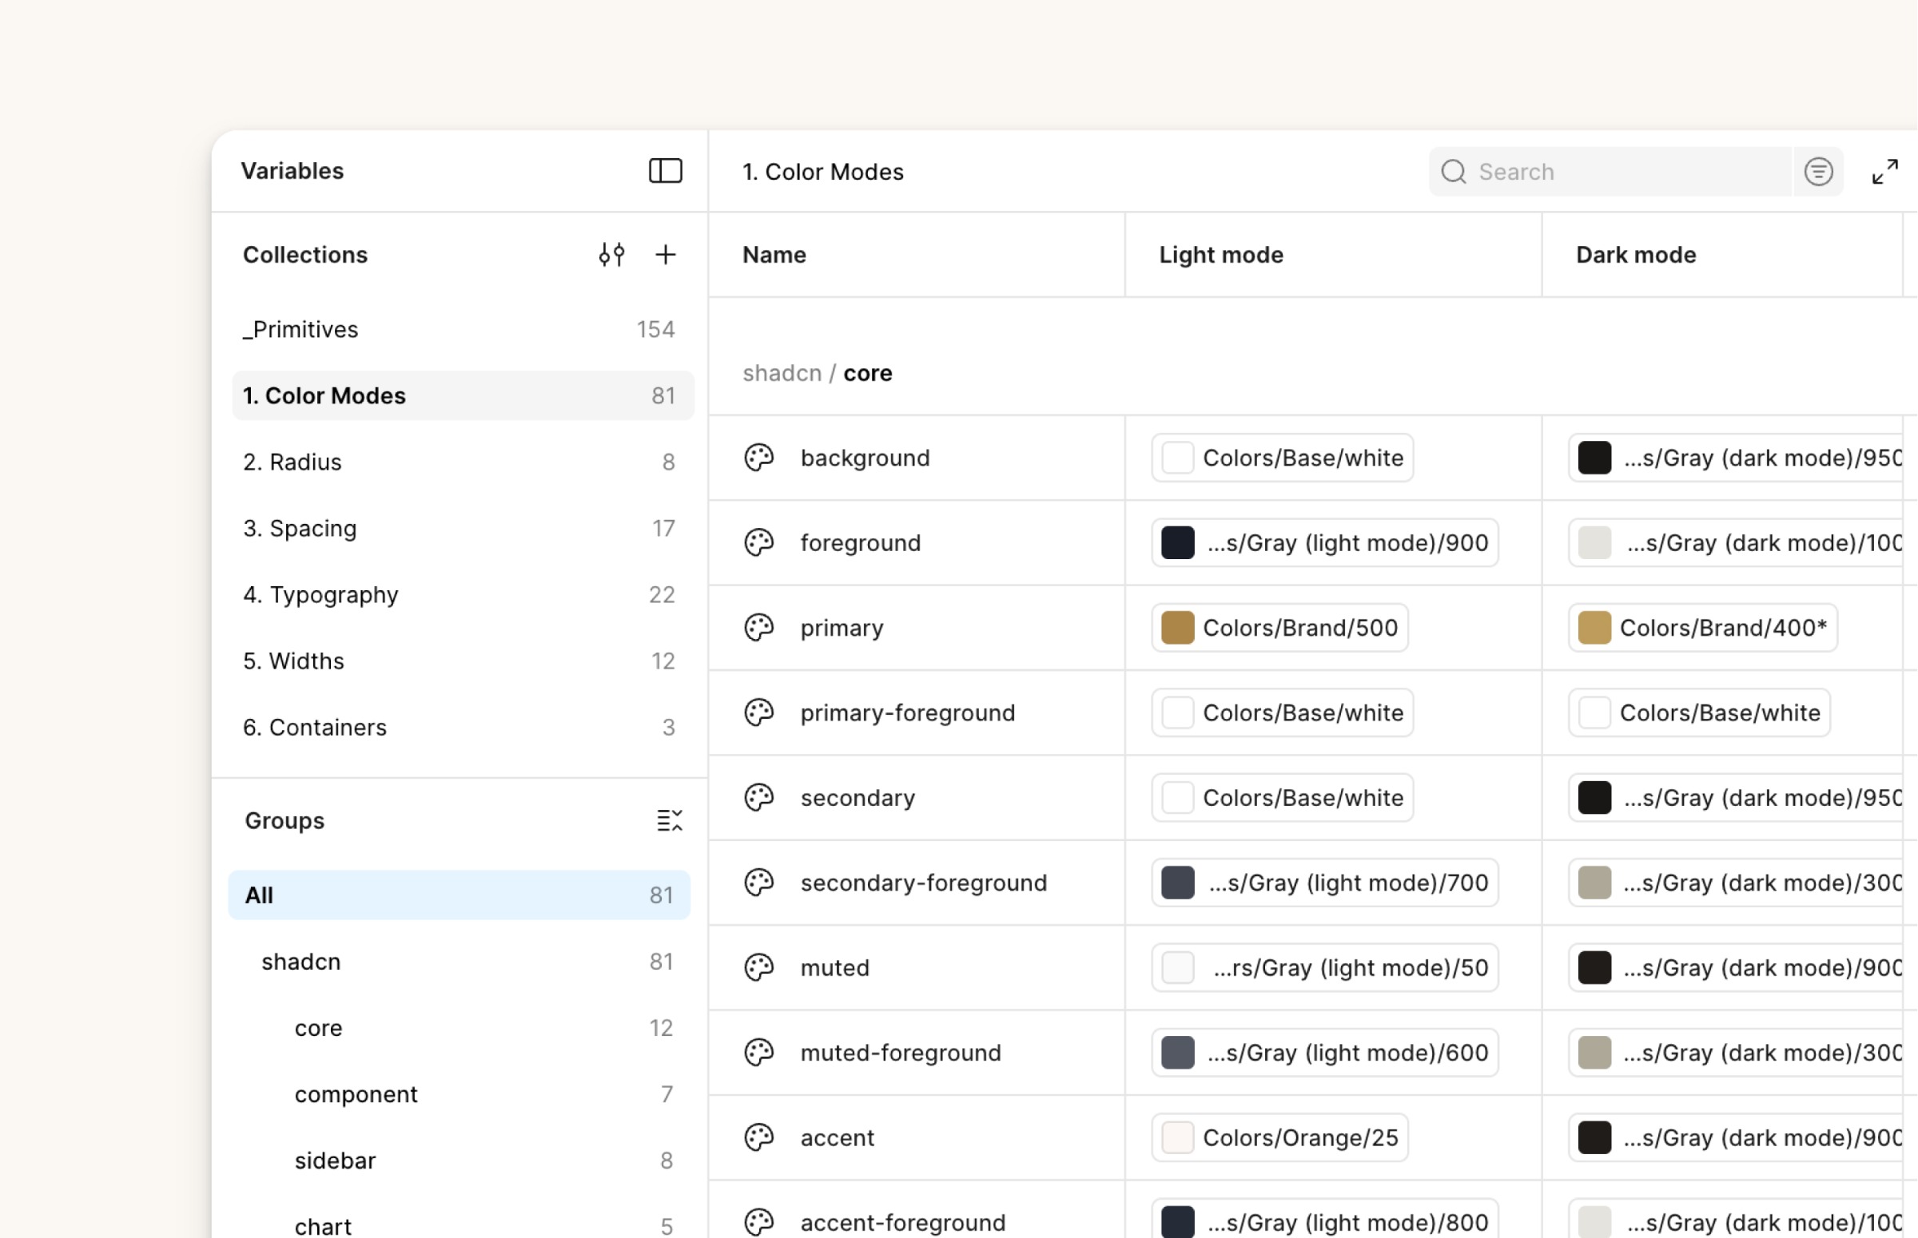This screenshot has width=1918, height=1238.
Task: Click palette icon for muted-foreground variable
Action: [x=759, y=1053]
